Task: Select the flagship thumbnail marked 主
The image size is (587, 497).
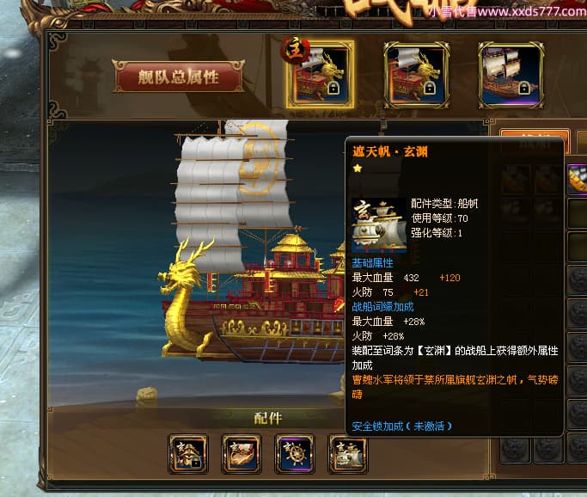Action: coord(320,75)
